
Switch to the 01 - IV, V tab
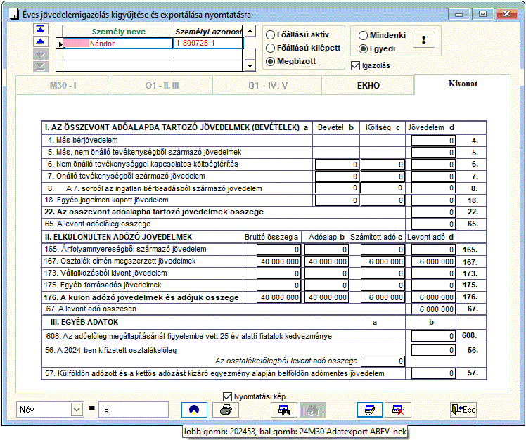tap(268, 86)
